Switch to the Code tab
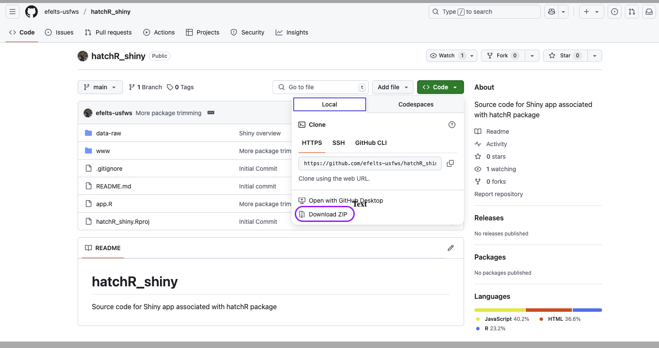This screenshot has width=659, height=348. coord(22,32)
